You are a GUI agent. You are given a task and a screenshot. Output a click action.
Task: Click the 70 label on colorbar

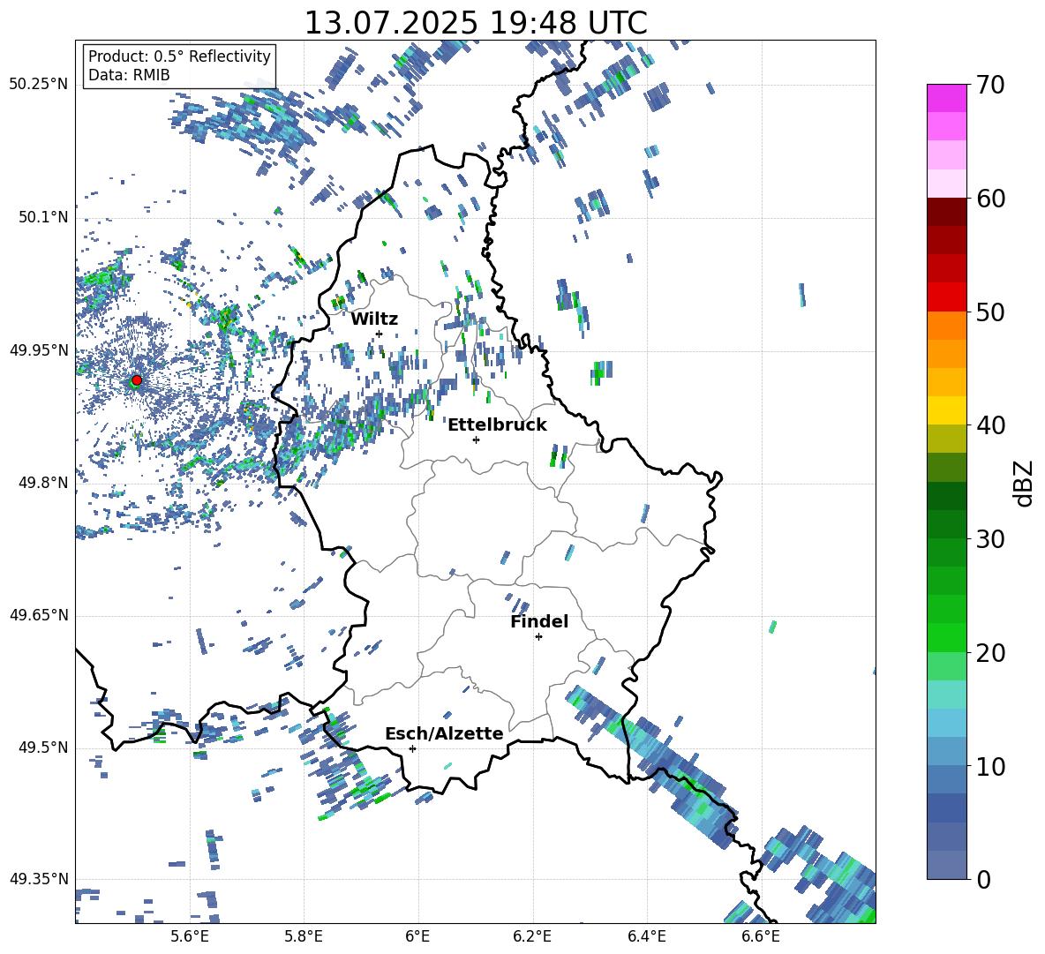989,85
